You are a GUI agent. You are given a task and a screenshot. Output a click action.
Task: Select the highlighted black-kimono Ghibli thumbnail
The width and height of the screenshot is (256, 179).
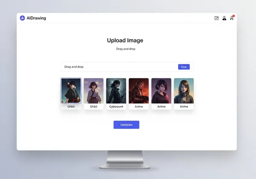click(x=71, y=91)
